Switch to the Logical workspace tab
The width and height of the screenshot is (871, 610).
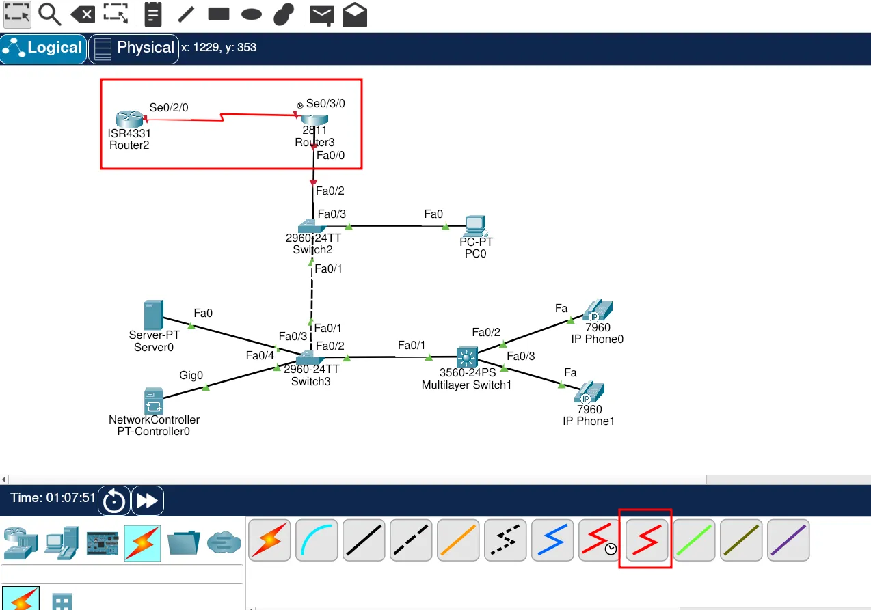(x=44, y=48)
